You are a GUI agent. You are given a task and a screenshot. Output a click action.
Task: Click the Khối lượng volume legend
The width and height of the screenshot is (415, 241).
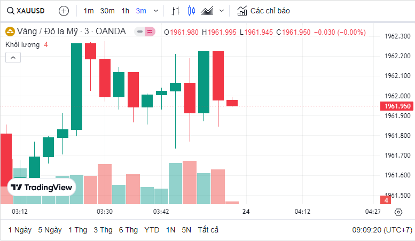22,44
